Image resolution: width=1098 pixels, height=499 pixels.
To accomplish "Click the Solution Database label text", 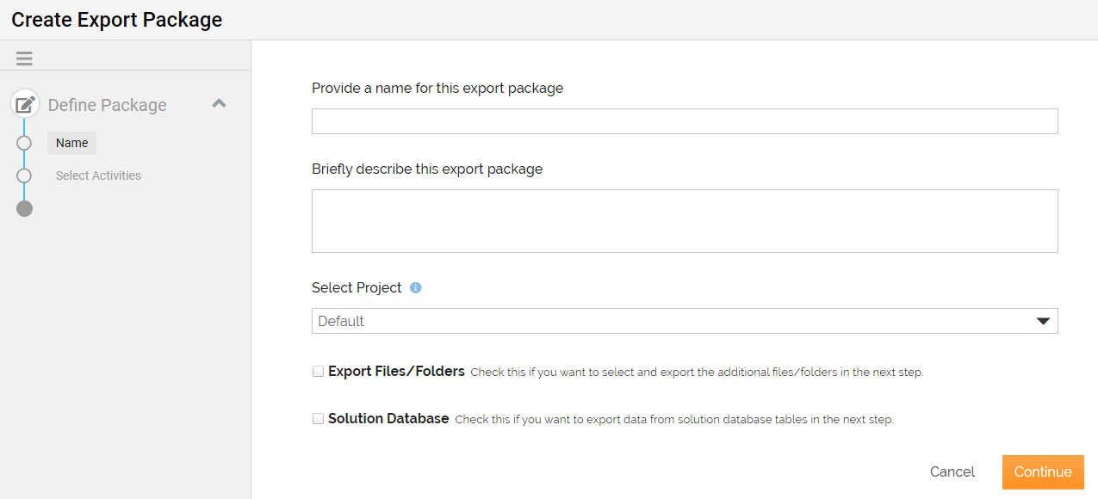I will [x=388, y=419].
